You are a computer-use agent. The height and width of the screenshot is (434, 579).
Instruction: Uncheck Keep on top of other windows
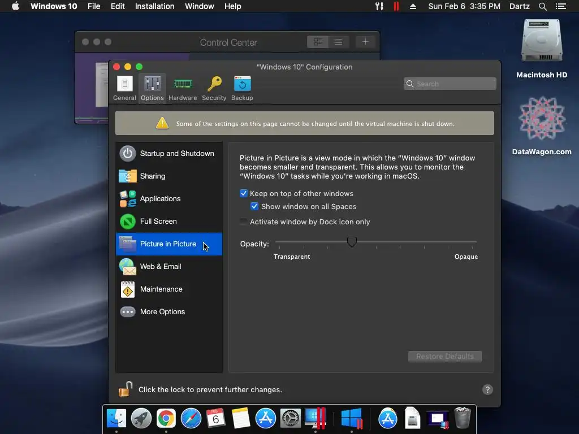pos(244,193)
